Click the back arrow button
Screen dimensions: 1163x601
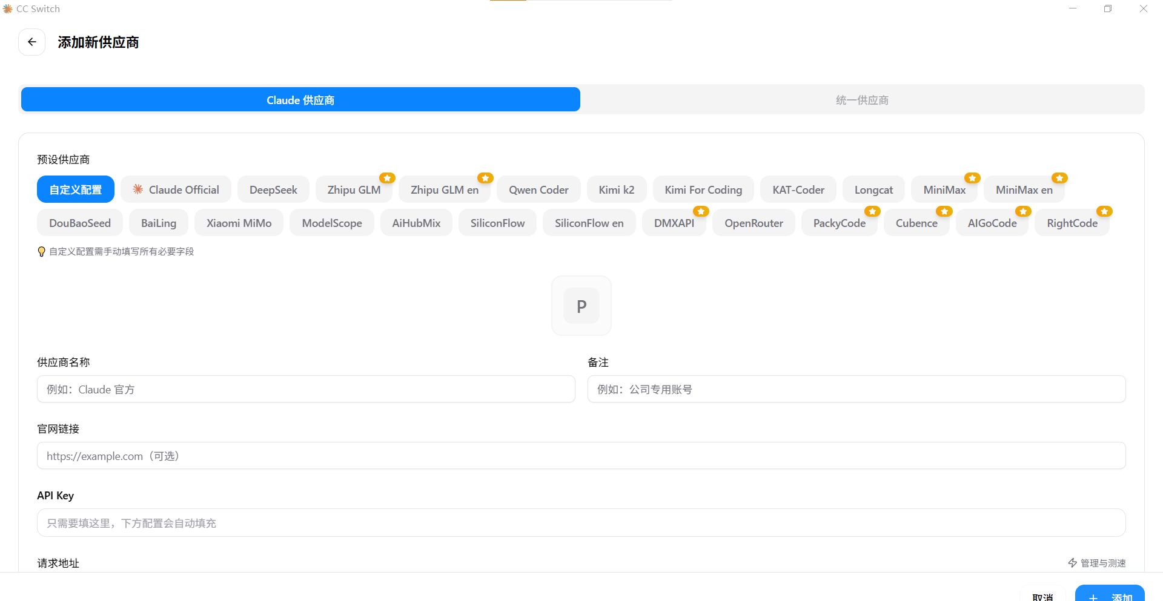[32, 42]
